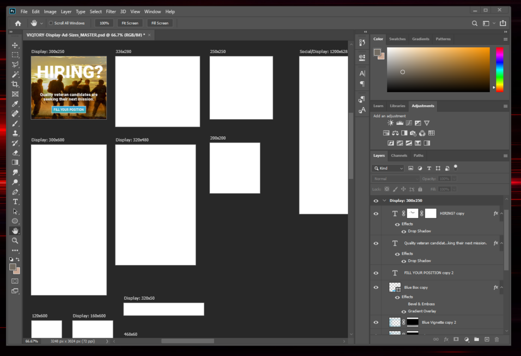Select the Move tool
This screenshot has height=356, width=521.
coord(15,45)
